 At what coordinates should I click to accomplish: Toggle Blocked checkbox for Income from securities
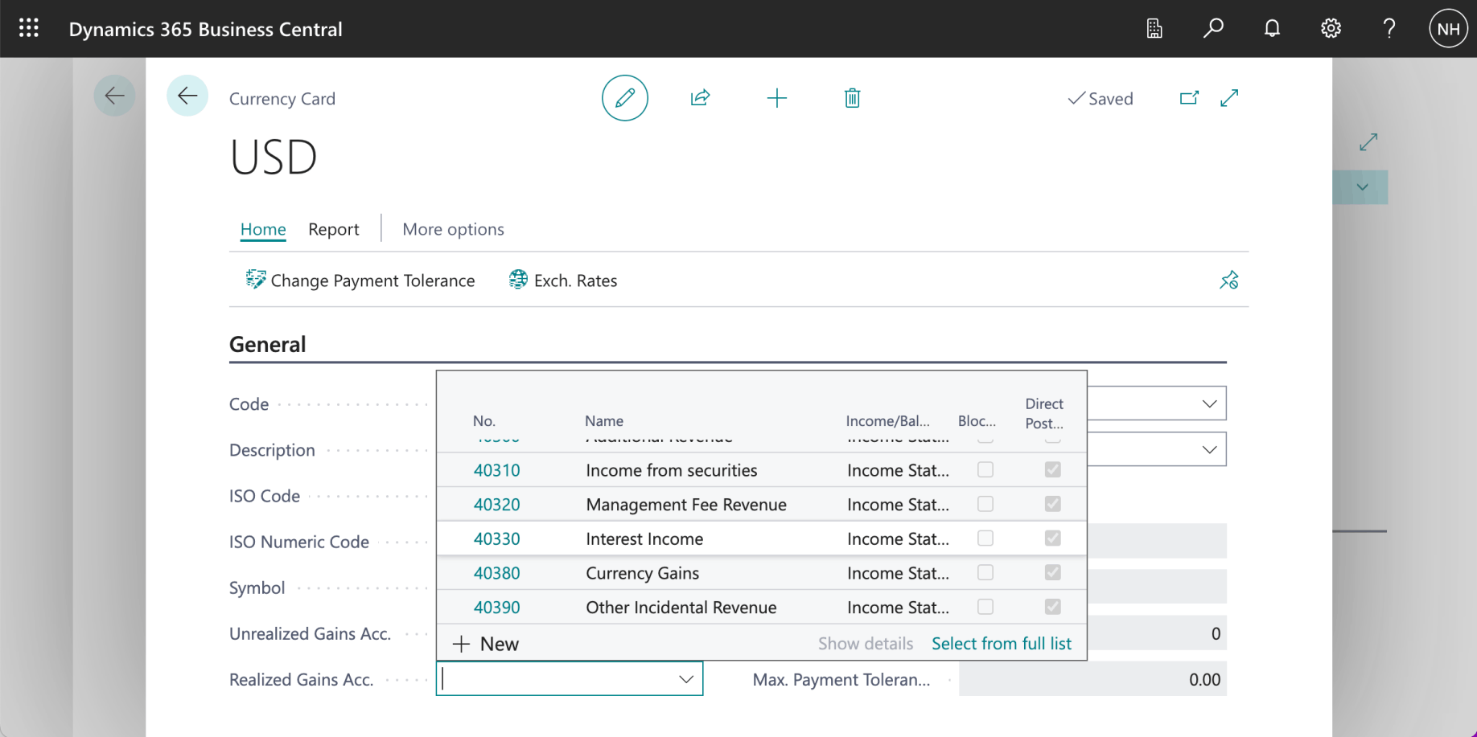[x=985, y=470]
